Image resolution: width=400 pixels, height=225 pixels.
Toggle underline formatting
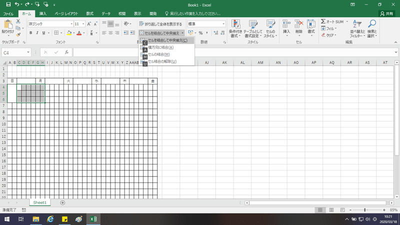tap(43, 33)
